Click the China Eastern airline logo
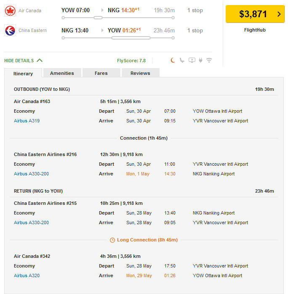The image size is (288, 294). click(x=10, y=30)
